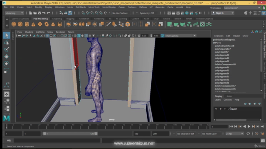Switch to the Anim layer tab
This screenshot has width=266, height=149.
[229, 96]
